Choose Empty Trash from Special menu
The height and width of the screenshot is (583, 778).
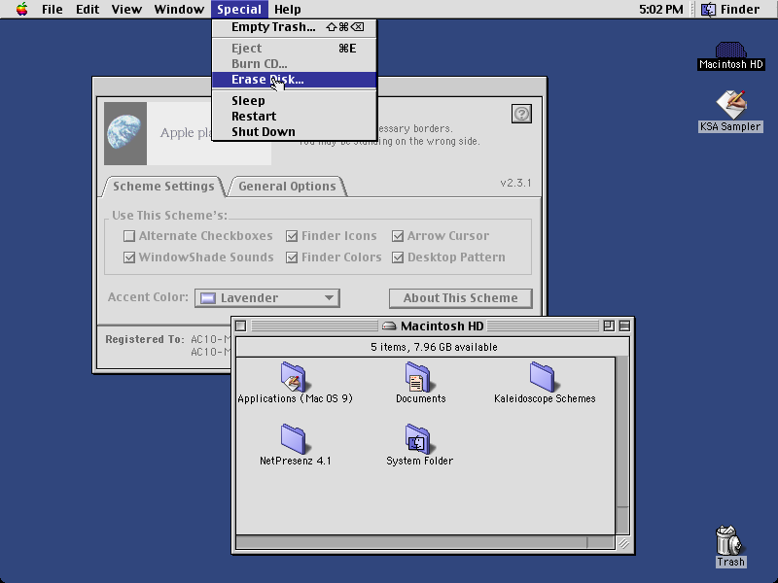[x=295, y=27]
